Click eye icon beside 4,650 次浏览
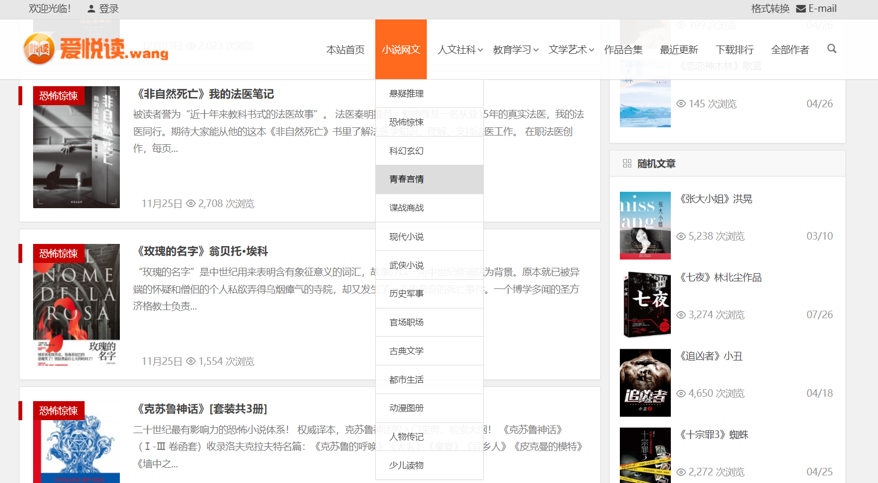This screenshot has width=878, height=483. click(x=681, y=394)
